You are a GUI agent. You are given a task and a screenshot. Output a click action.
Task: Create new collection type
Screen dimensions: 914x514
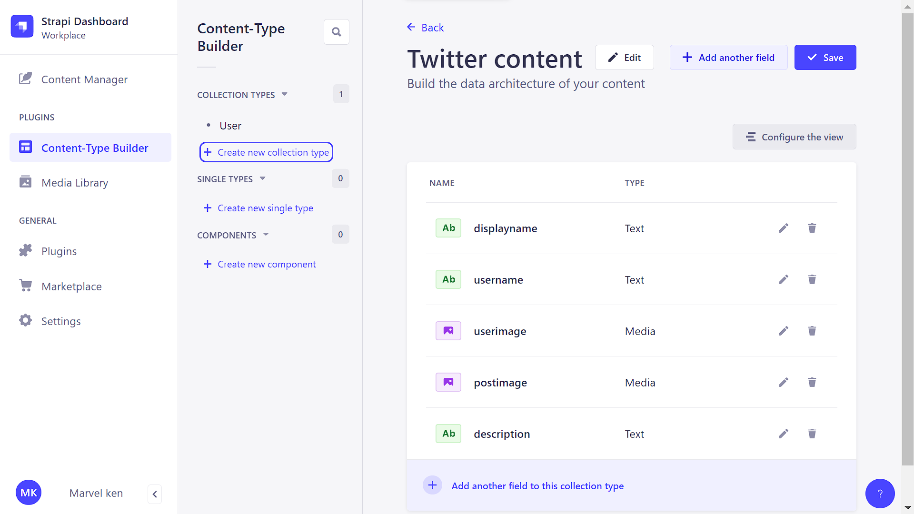[x=266, y=152]
